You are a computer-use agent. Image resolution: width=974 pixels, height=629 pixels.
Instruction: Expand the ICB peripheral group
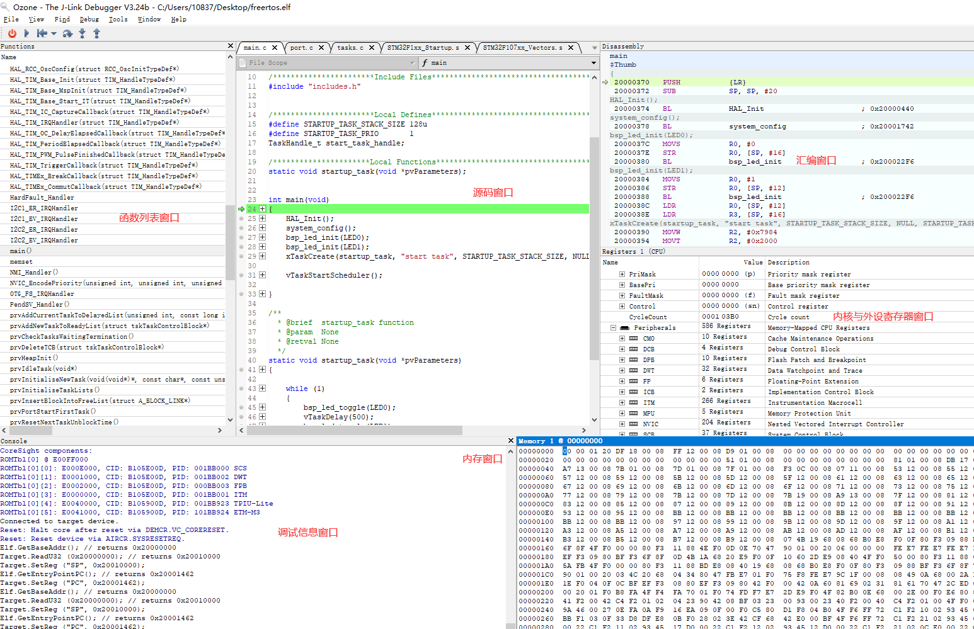(x=622, y=392)
